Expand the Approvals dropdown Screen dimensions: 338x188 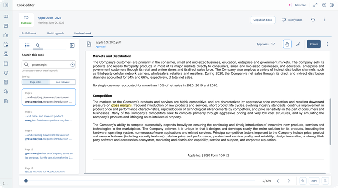pyautogui.click(x=265, y=44)
